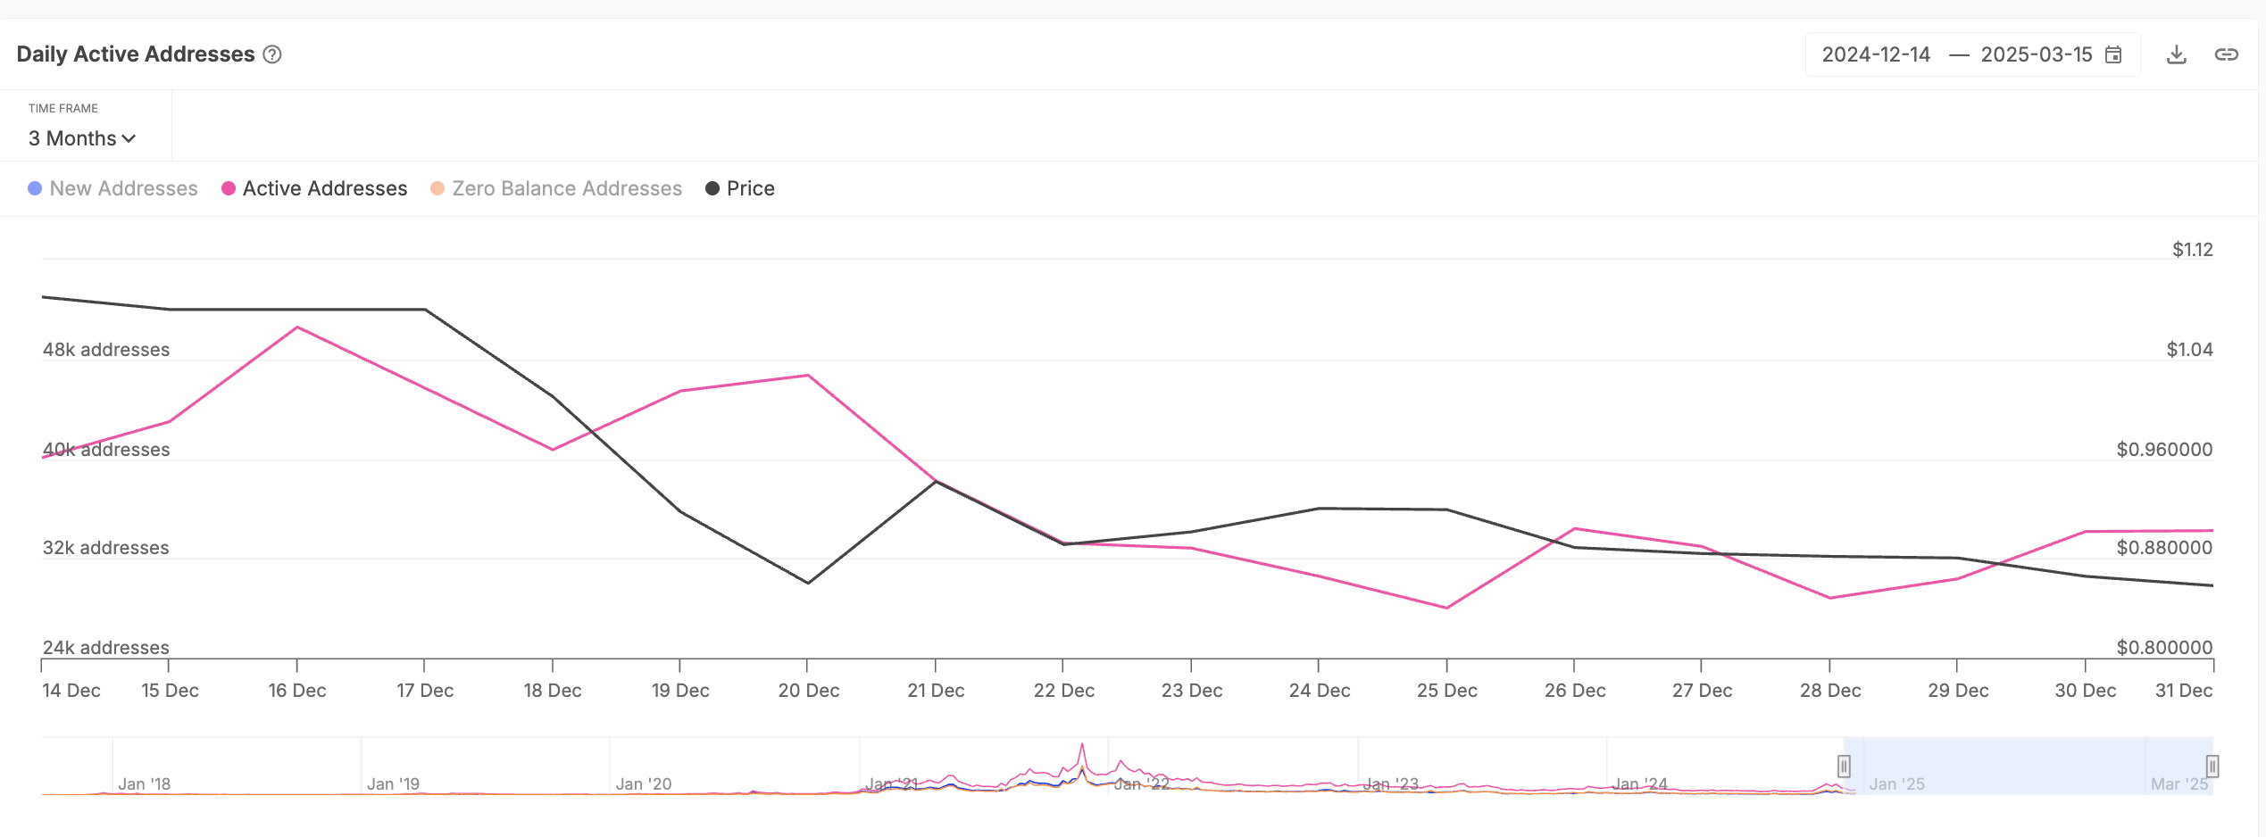Toggle the Active Addresses series
The height and width of the screenshot is (837, 2266).
click(324, 188)
